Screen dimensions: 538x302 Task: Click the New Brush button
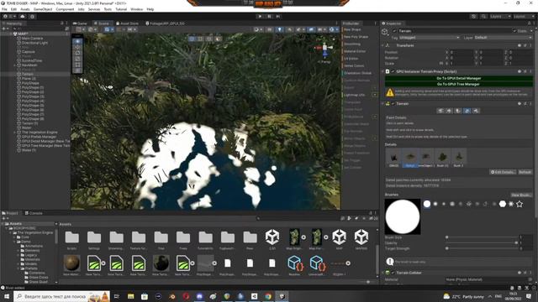pyautogui.click(x=521, y=195)
